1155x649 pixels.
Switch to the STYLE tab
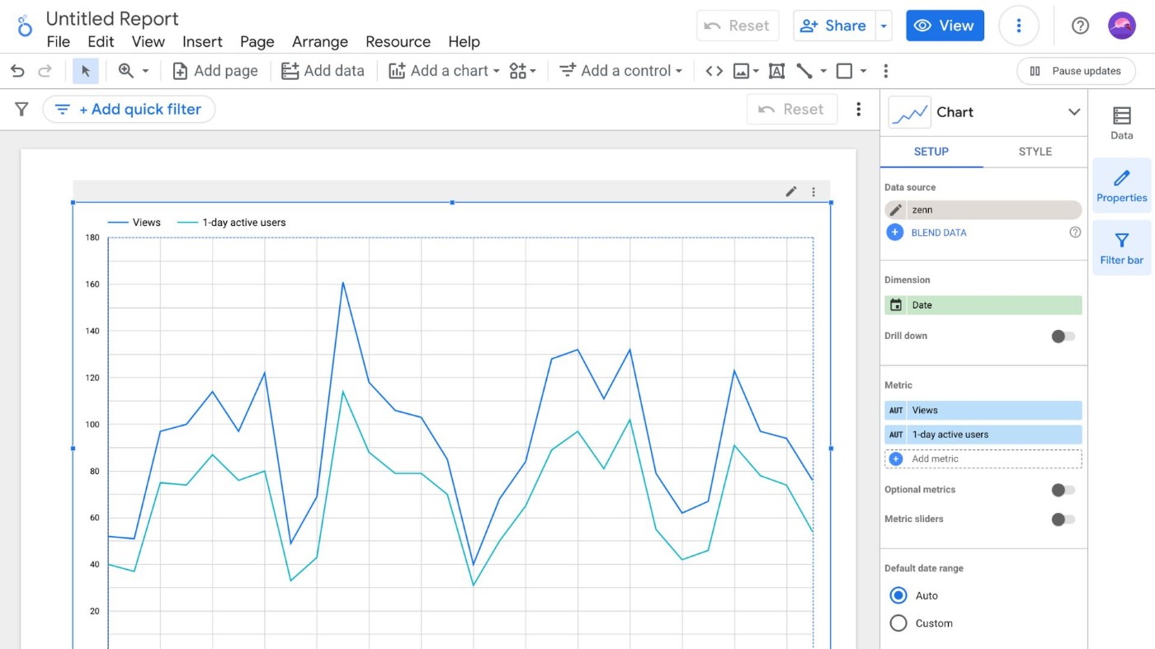(x=1035, y=152)
